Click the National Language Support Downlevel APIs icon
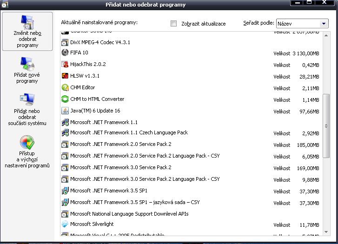The height and width of the screenshot is (244, 338). [65, 214]
